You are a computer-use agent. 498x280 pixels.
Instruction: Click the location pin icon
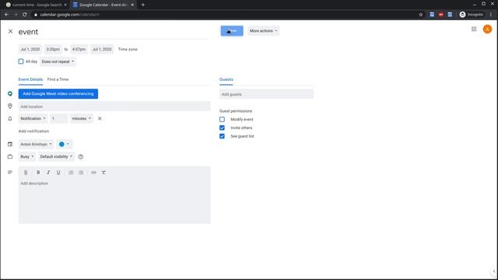[x=10, y=107]
